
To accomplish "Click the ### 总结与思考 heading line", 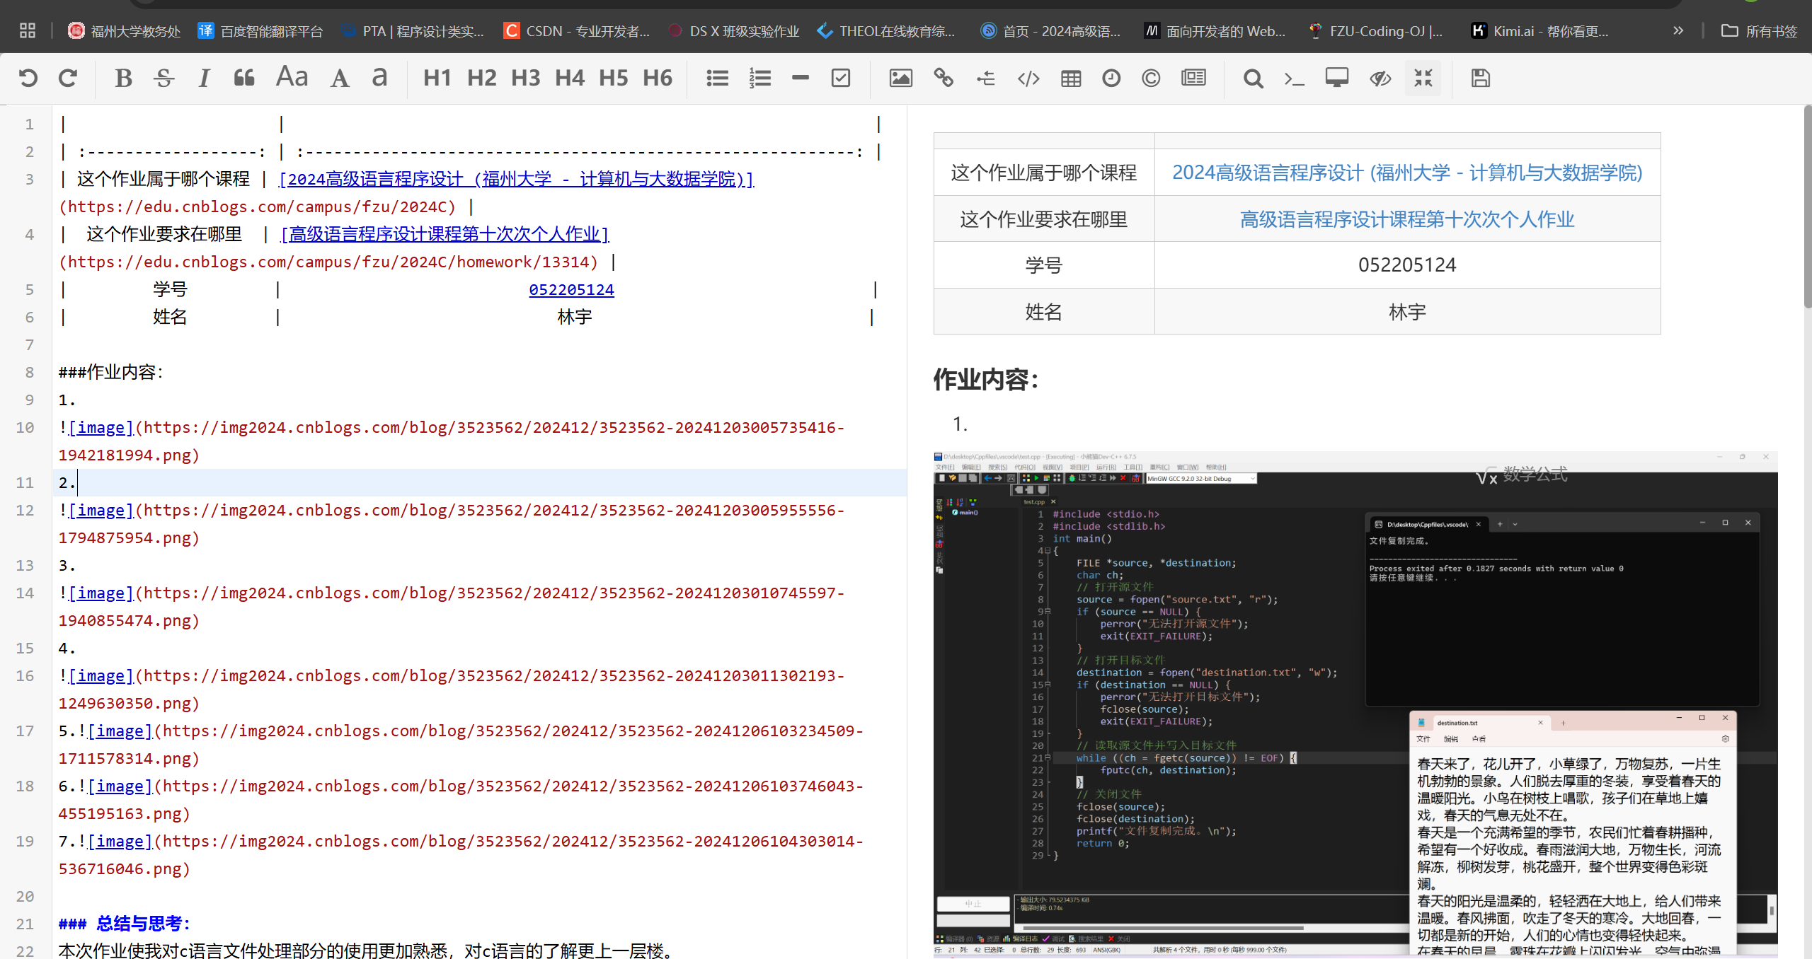I will 125,923.
